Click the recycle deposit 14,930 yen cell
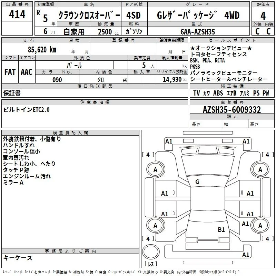 [x=172, y=79]
